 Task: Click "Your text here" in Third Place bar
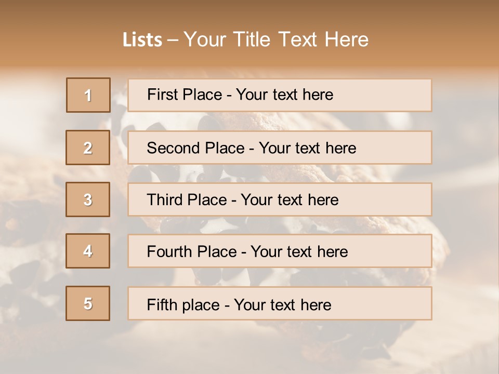coord(290,200)
